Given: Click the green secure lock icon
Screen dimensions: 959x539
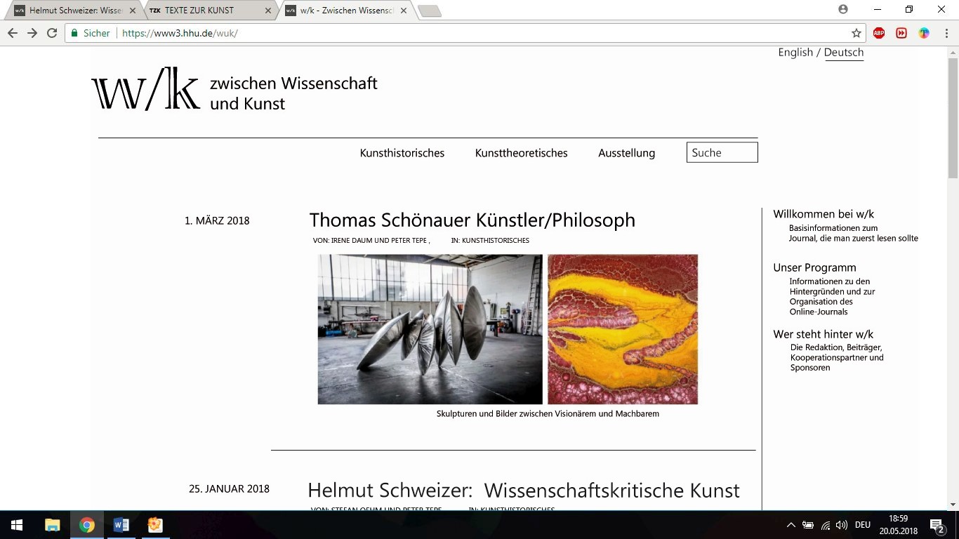Looking at the screenshot, I should tap(74, 33).
